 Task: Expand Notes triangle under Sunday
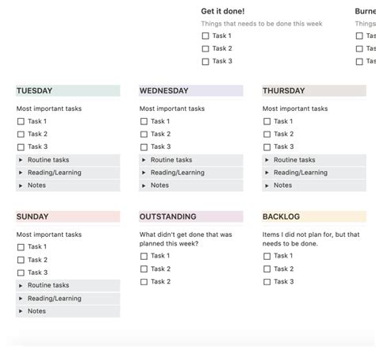point(21,311)
